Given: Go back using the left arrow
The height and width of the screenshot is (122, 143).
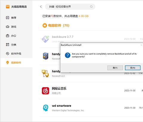Looking at the screenshot, I should point(41,7).
